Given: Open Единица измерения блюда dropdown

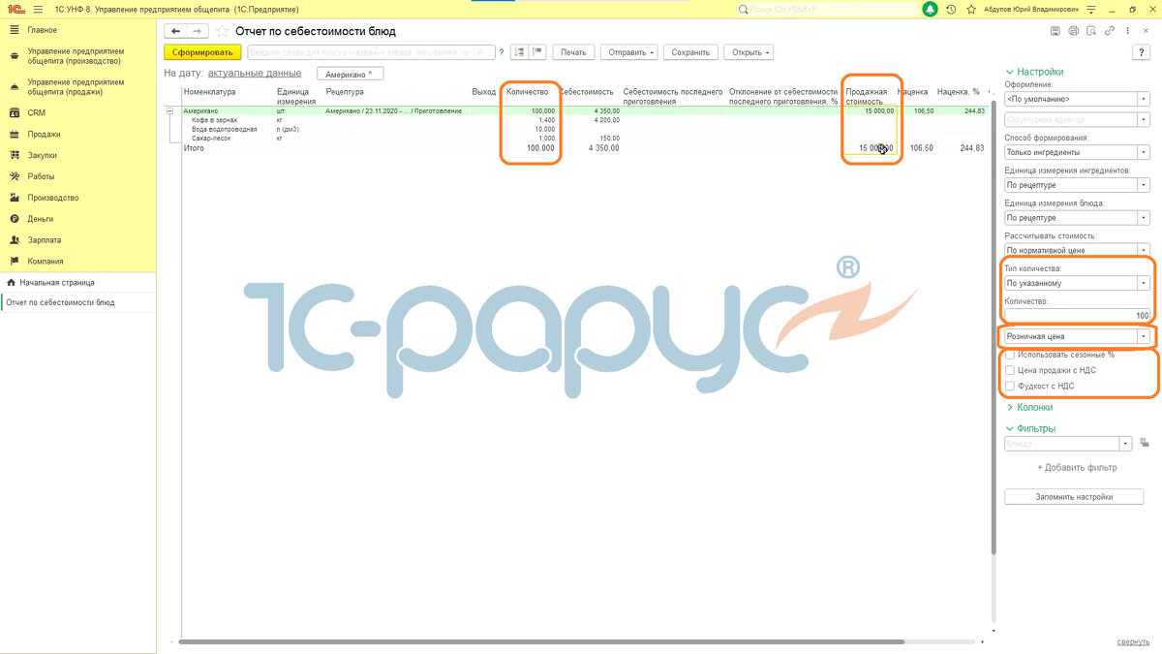Looking at the screenshot, I should (1144, 217).
